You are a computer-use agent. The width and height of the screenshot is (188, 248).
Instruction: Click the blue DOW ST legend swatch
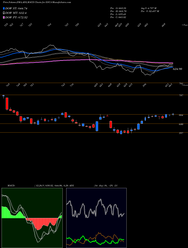coord(4,8)
